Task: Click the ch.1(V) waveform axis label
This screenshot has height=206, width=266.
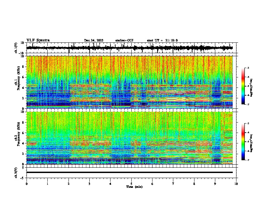Action: pyautogui.click(x=16, y=48)
